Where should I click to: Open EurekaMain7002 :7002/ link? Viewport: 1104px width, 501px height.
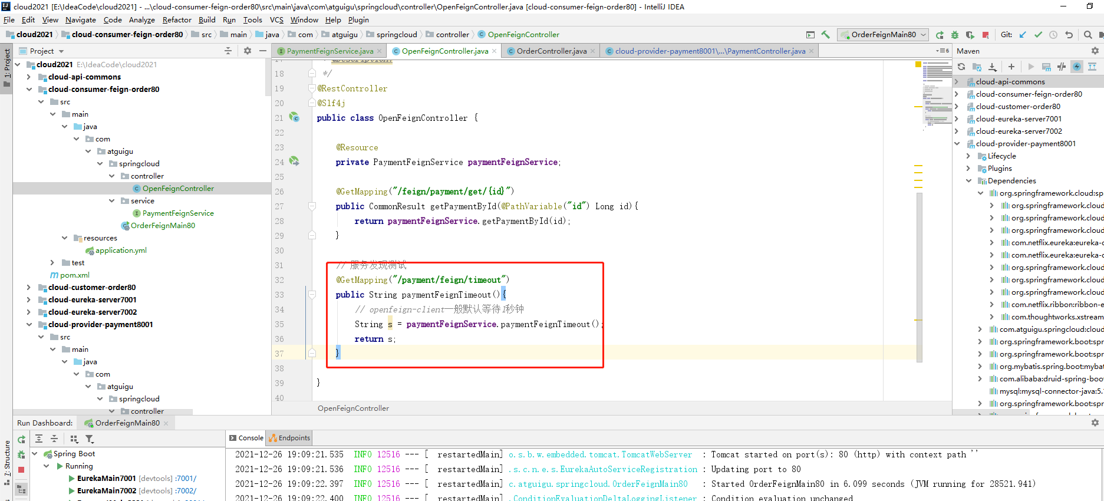pyautogui.click(x=186, y=491)
